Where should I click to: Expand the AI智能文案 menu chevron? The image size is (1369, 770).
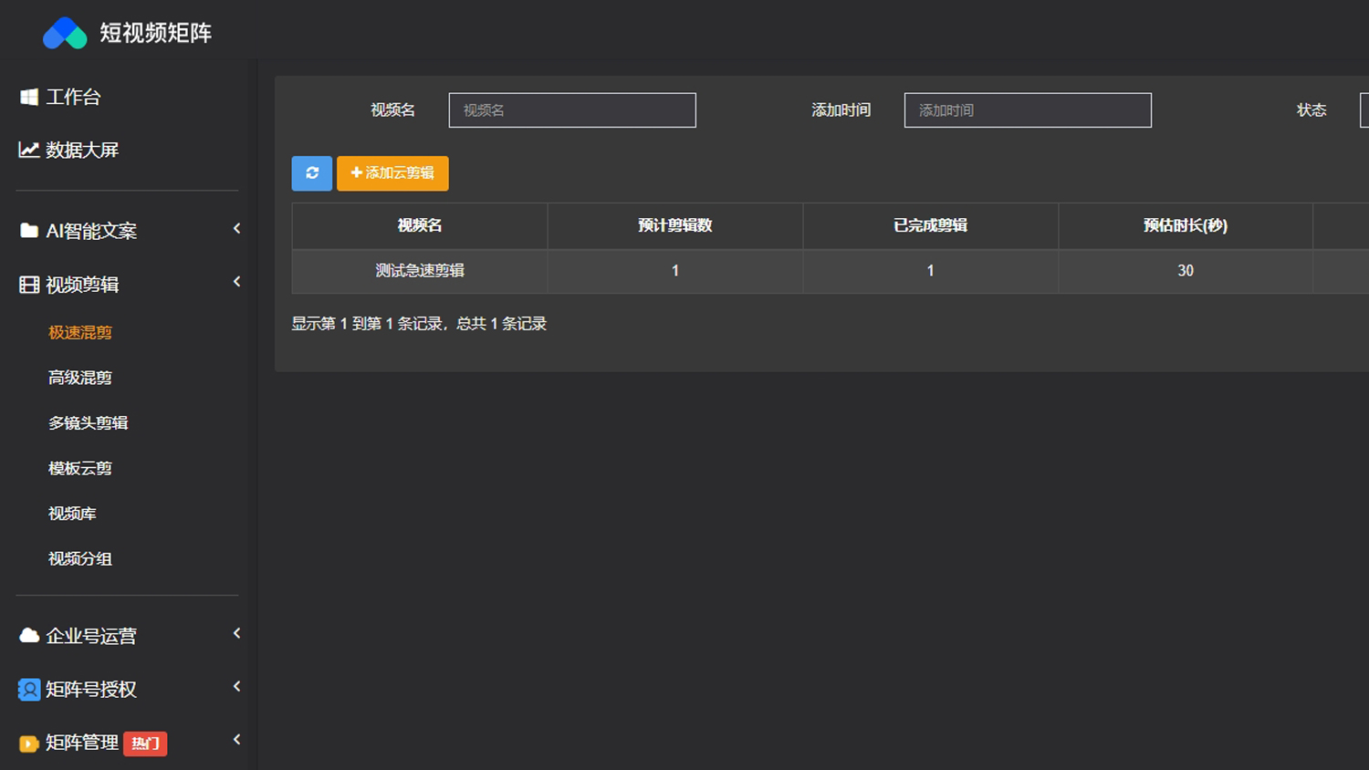(236, 228)
